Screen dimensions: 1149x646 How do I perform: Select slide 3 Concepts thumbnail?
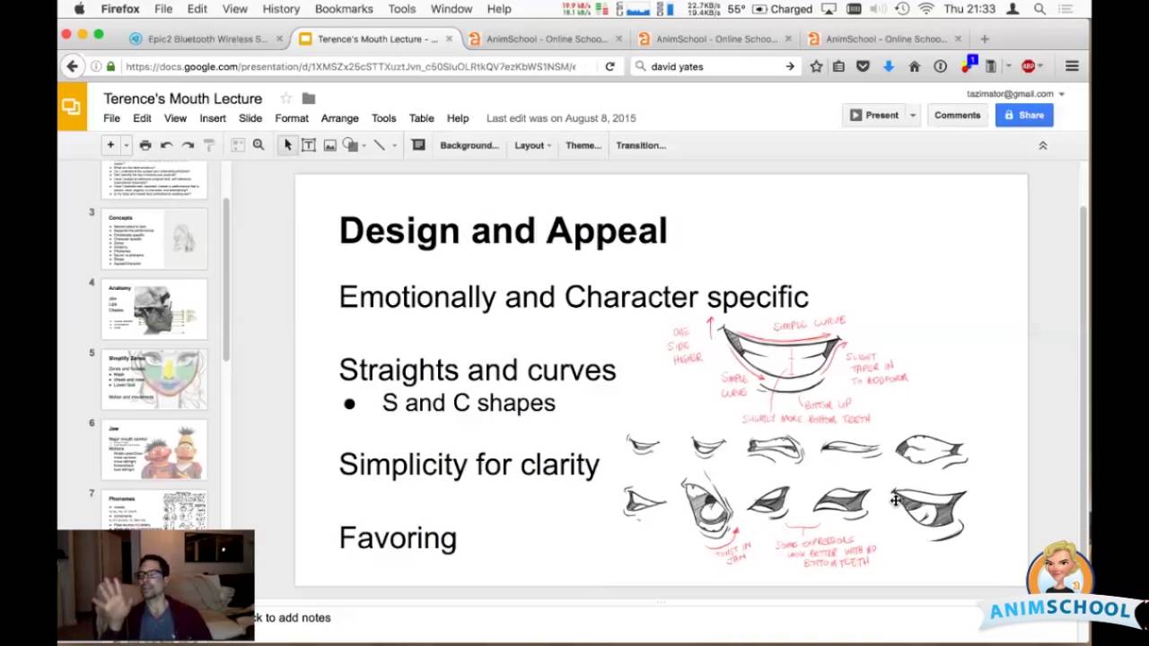154,239
